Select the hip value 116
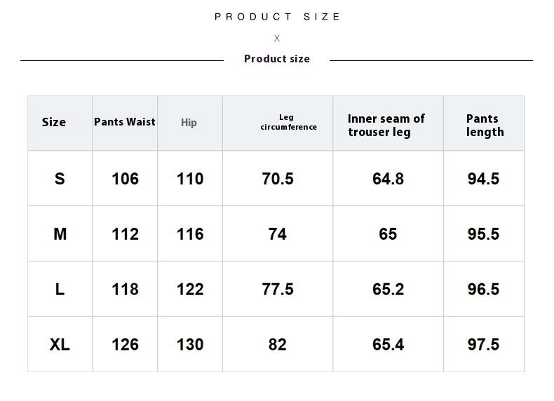The height and width of the screenshot is (401, 554). tap(190, 234)
